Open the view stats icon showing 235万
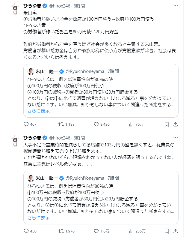This screenshot has height=237, width=186. click(131, 231)
